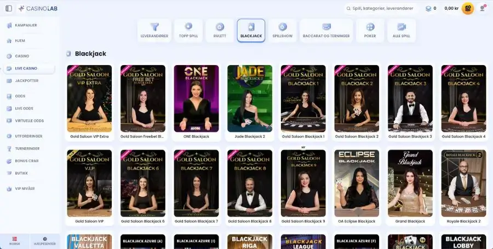Open Blackjack Azure (F) card
Viewport: 493px width, 249px height.
(357, 241)
